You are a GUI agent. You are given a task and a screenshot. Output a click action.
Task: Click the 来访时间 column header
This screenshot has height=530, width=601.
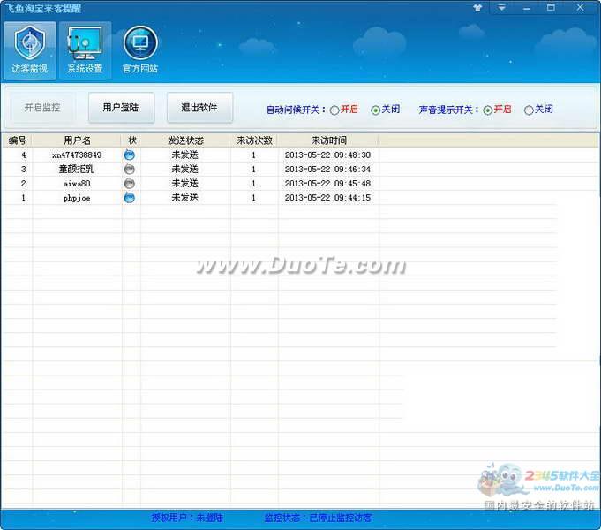point(328,140)
